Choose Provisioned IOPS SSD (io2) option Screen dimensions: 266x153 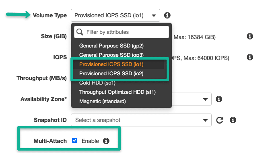pyautogui.click(x=111, y=74)
